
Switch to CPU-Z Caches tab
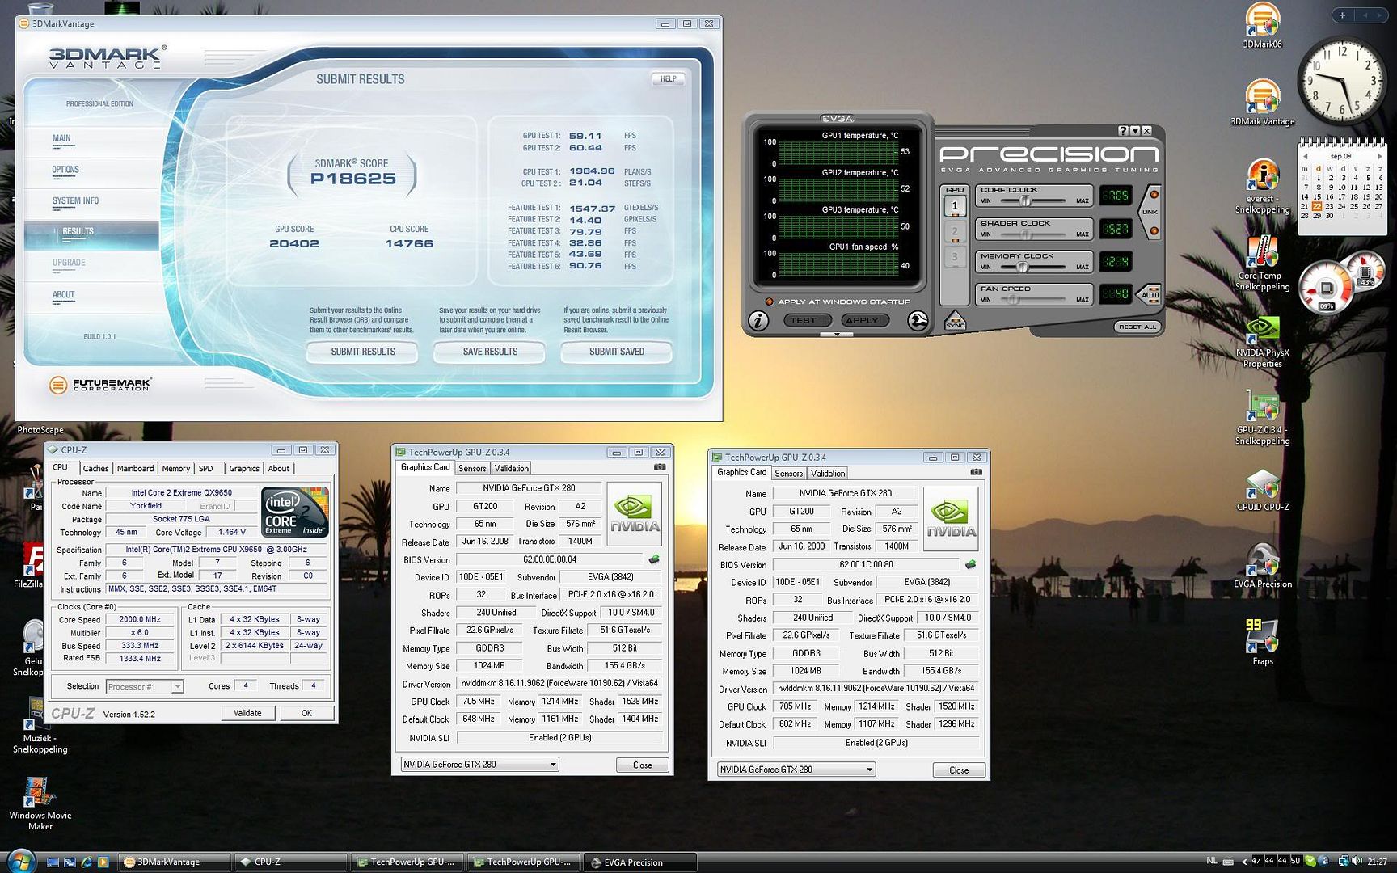coord(95,468)
